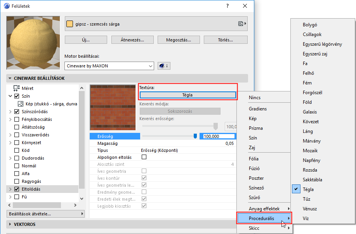356x234 pixels.
Task: Choose Rozsda procedural texture
Action: coord(310,170)
